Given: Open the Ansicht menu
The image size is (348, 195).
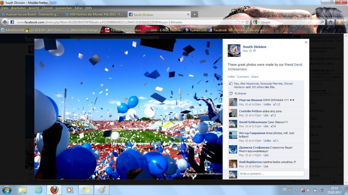Looking at the screenshot, I should coord(34,8).
